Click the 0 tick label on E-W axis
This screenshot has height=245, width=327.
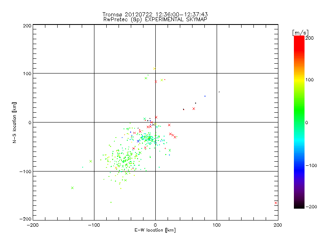[155, 225]
